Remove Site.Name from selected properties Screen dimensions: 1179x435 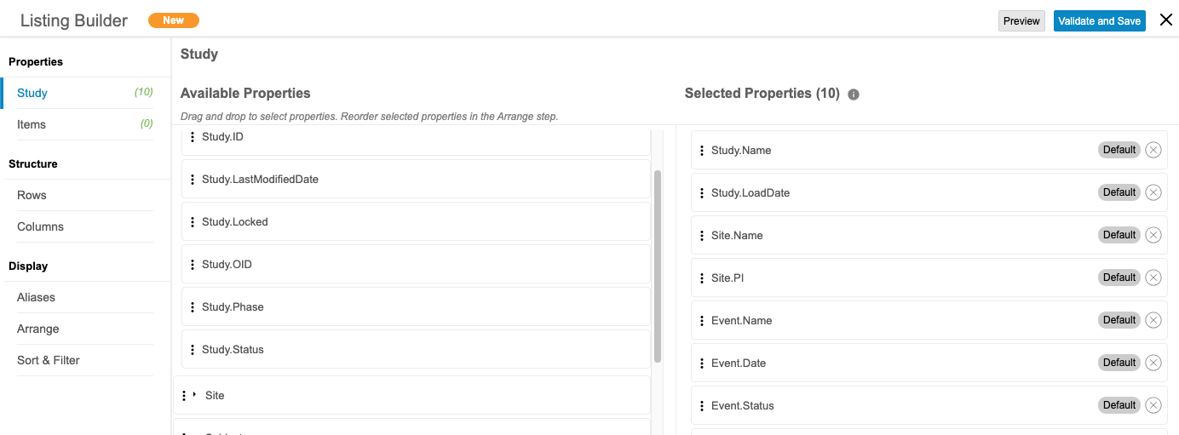click(x=1153, y=235)
